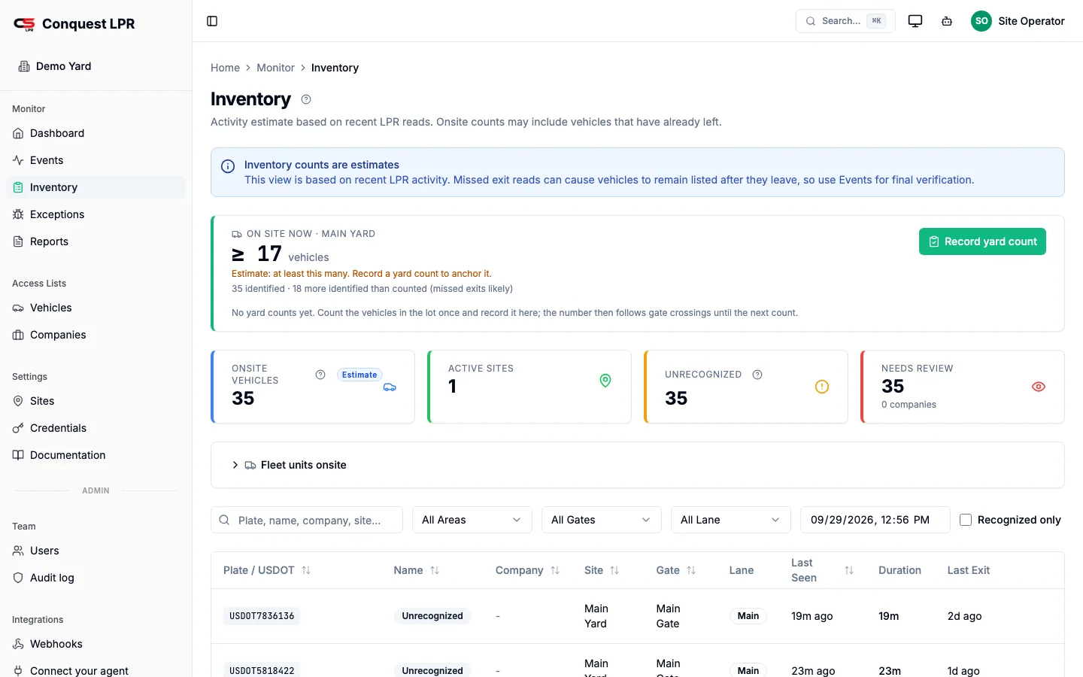Click the help icon next to Unrecognized
Viewport: 1083px width, 677px height.
point(757,375)
